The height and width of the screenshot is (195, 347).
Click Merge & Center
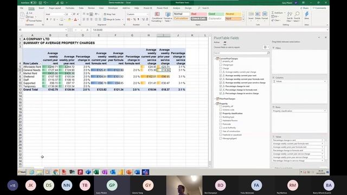(112, 19)
